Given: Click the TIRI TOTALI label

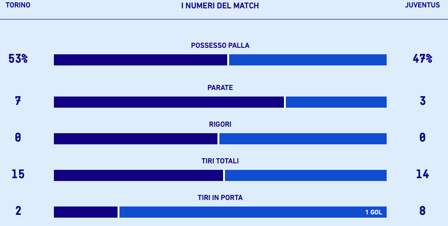Looking at the screenshot, I should tap(220, 161).
